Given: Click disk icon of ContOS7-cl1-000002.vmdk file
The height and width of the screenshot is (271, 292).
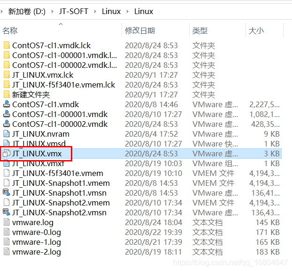Looking at the screenshot, I should pyautogui.click(x=7, y=124).
